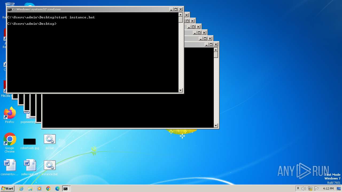The height and width of the screenshot is (192, 342).
Task: Open Windows Explorer folder icon on taskbar
Action: pyautogui.click(x=30, y=189)
